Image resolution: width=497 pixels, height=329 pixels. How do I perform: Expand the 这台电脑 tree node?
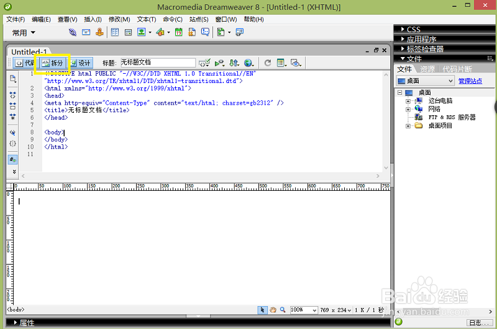tap(408, 101)
